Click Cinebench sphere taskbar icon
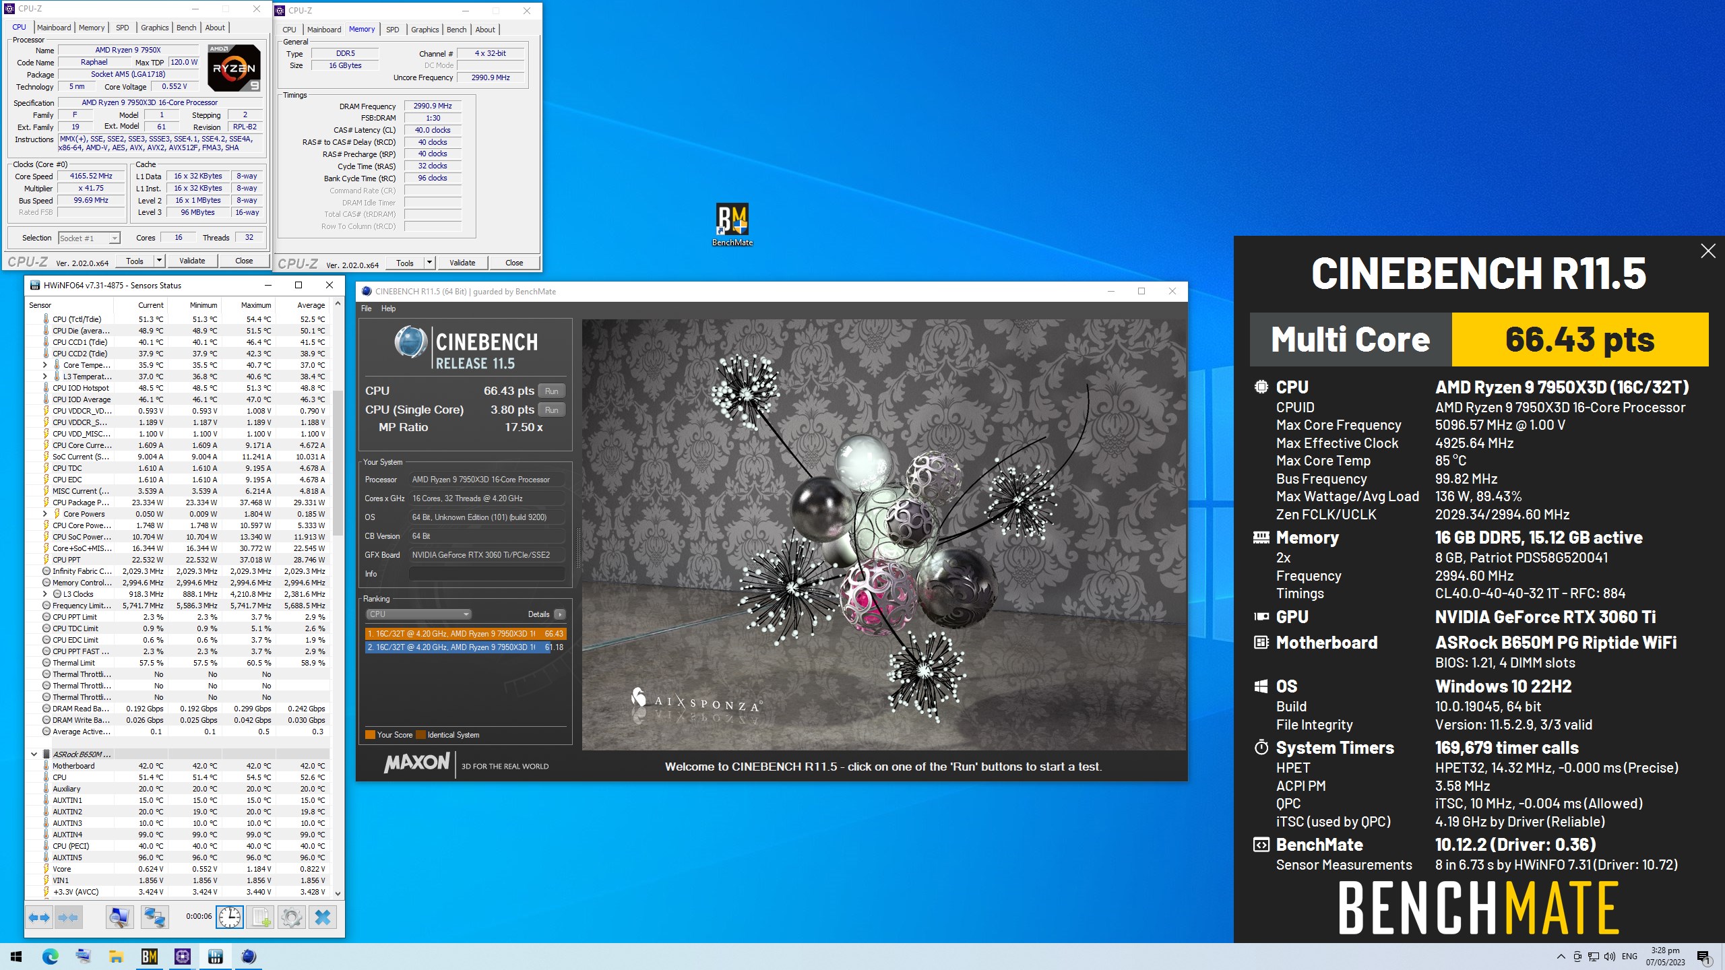The width and height of the screenshot is (1725, 970). point(248,957)
